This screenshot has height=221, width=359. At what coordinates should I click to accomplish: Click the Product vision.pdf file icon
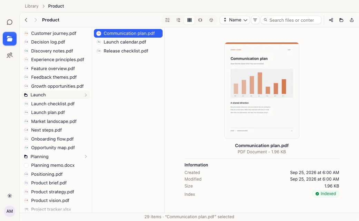click(x=26, y=201)
